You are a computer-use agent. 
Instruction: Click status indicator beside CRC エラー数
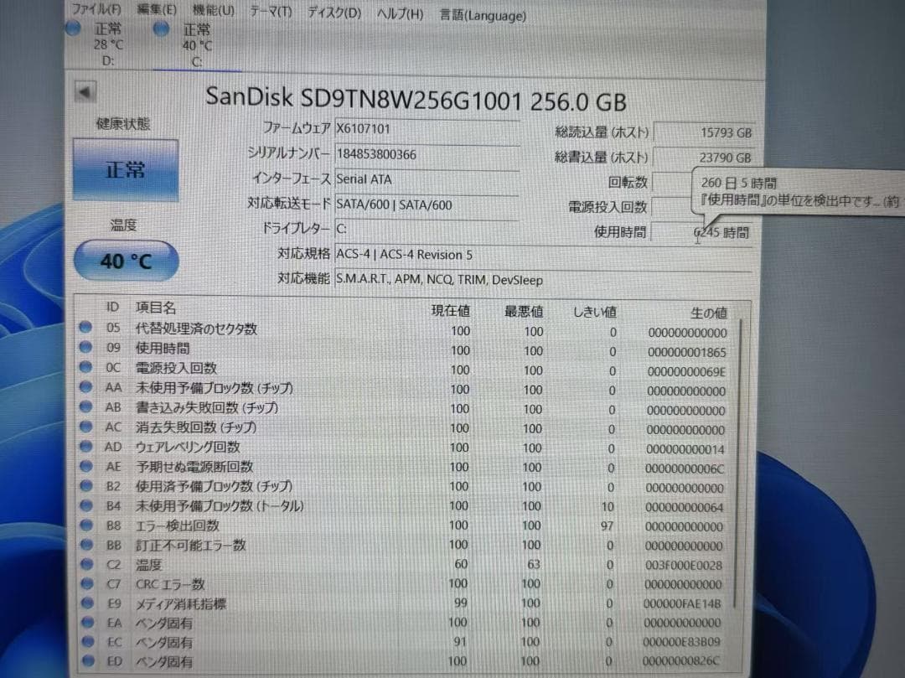coord(86,584)
